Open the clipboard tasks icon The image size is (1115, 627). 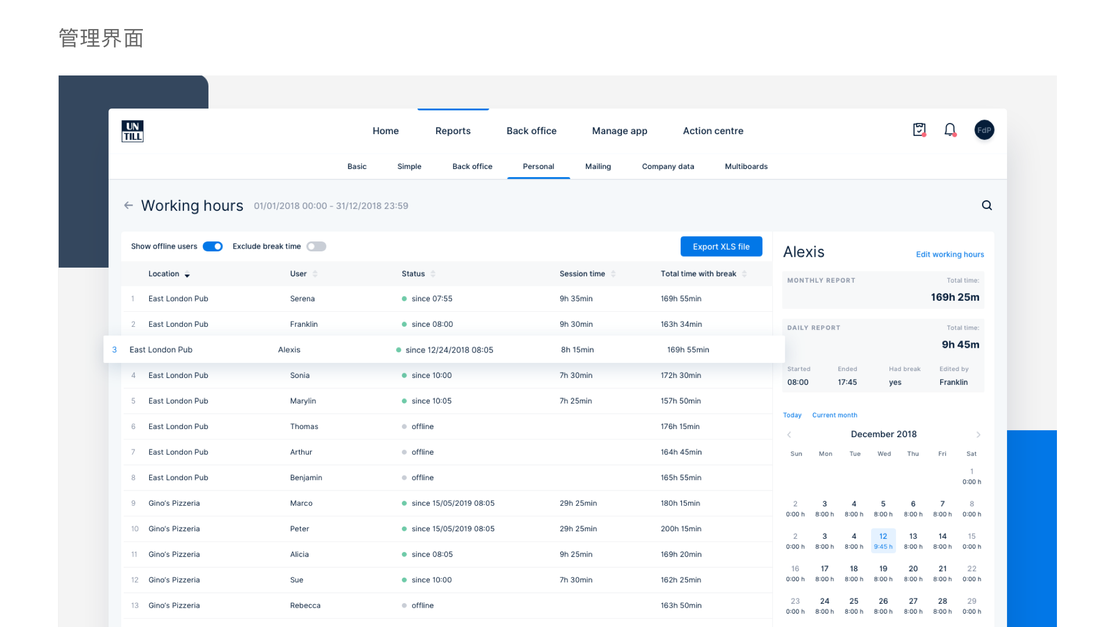point(919,129)
